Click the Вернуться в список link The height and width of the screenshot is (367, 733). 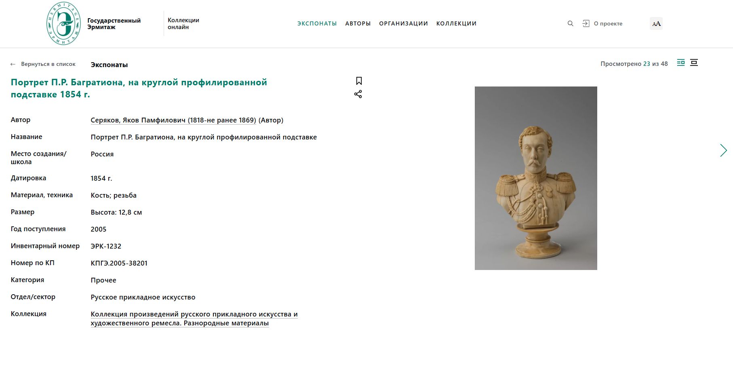coord(48,64)
